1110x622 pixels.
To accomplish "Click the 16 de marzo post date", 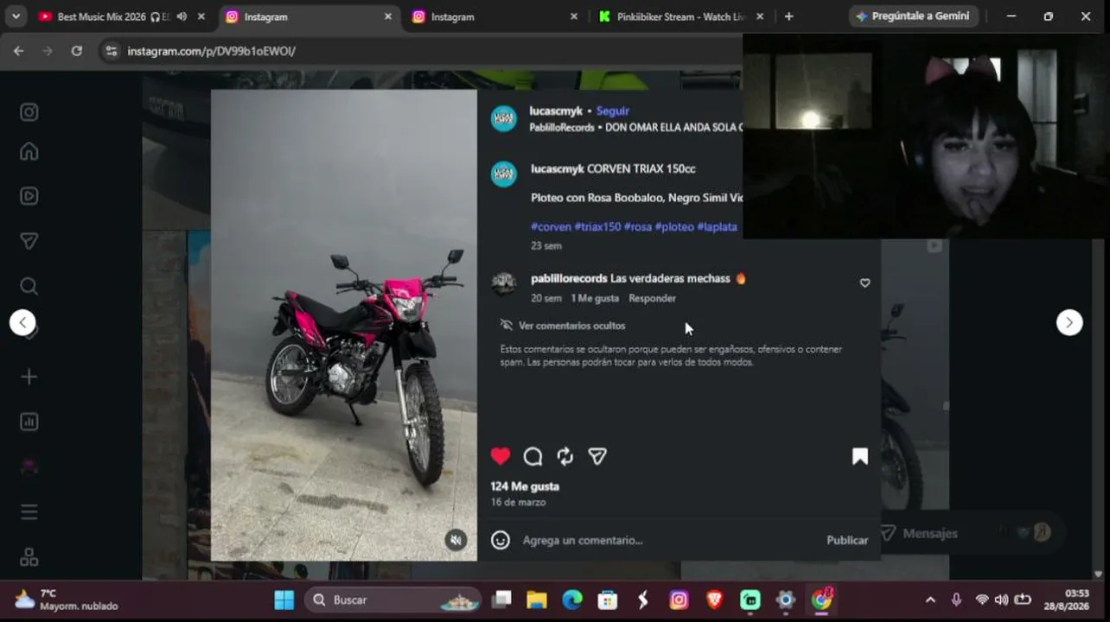I will coord(518,502).
